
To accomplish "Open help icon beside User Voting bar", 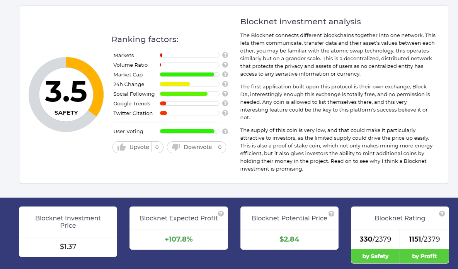I will (225, 131).
